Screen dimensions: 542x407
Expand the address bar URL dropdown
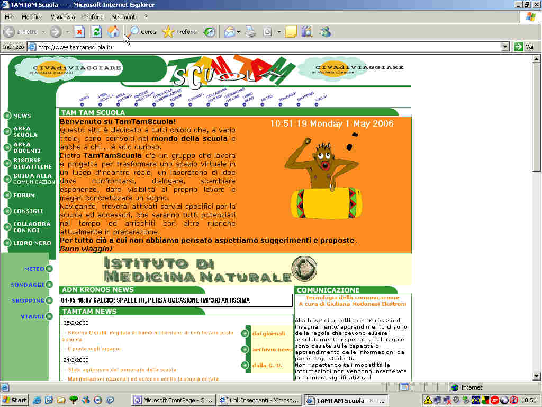tap(505, 47)
